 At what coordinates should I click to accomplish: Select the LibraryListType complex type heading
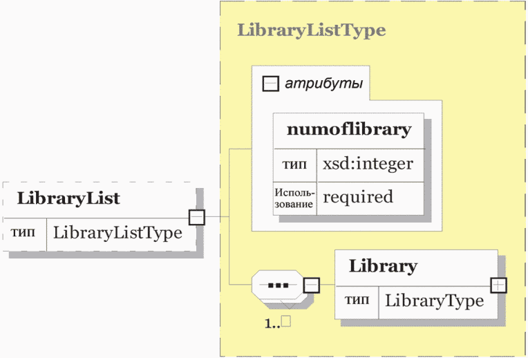pyautogui.click(x=312, y=30)
